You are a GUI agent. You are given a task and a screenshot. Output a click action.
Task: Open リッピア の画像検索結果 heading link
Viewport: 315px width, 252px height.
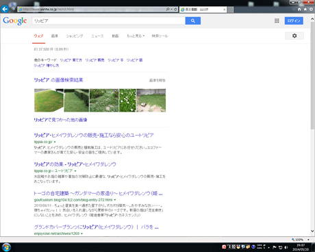pyautogui.click(x=58, y=80)
